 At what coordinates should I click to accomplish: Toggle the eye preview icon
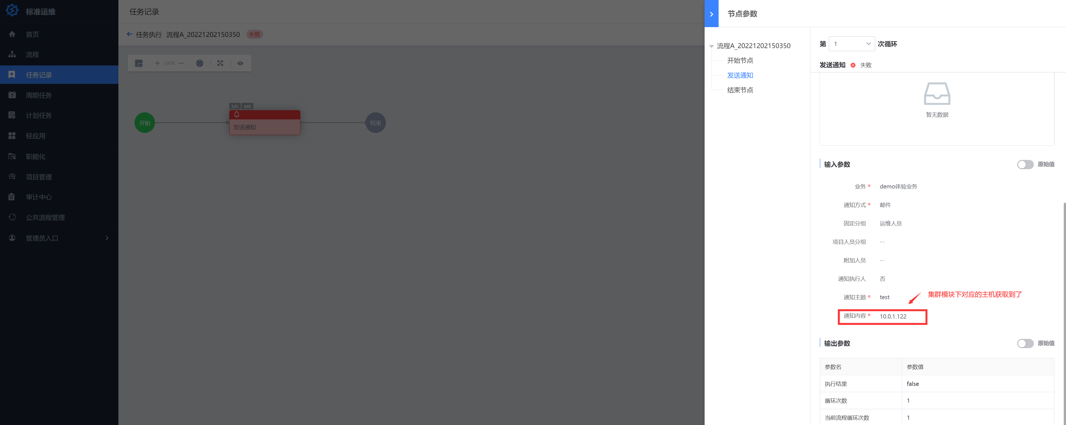coord(240,63)
